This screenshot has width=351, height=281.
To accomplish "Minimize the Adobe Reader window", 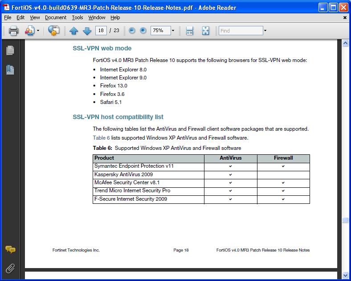I will pyautogui.click(x=322, y=8).
